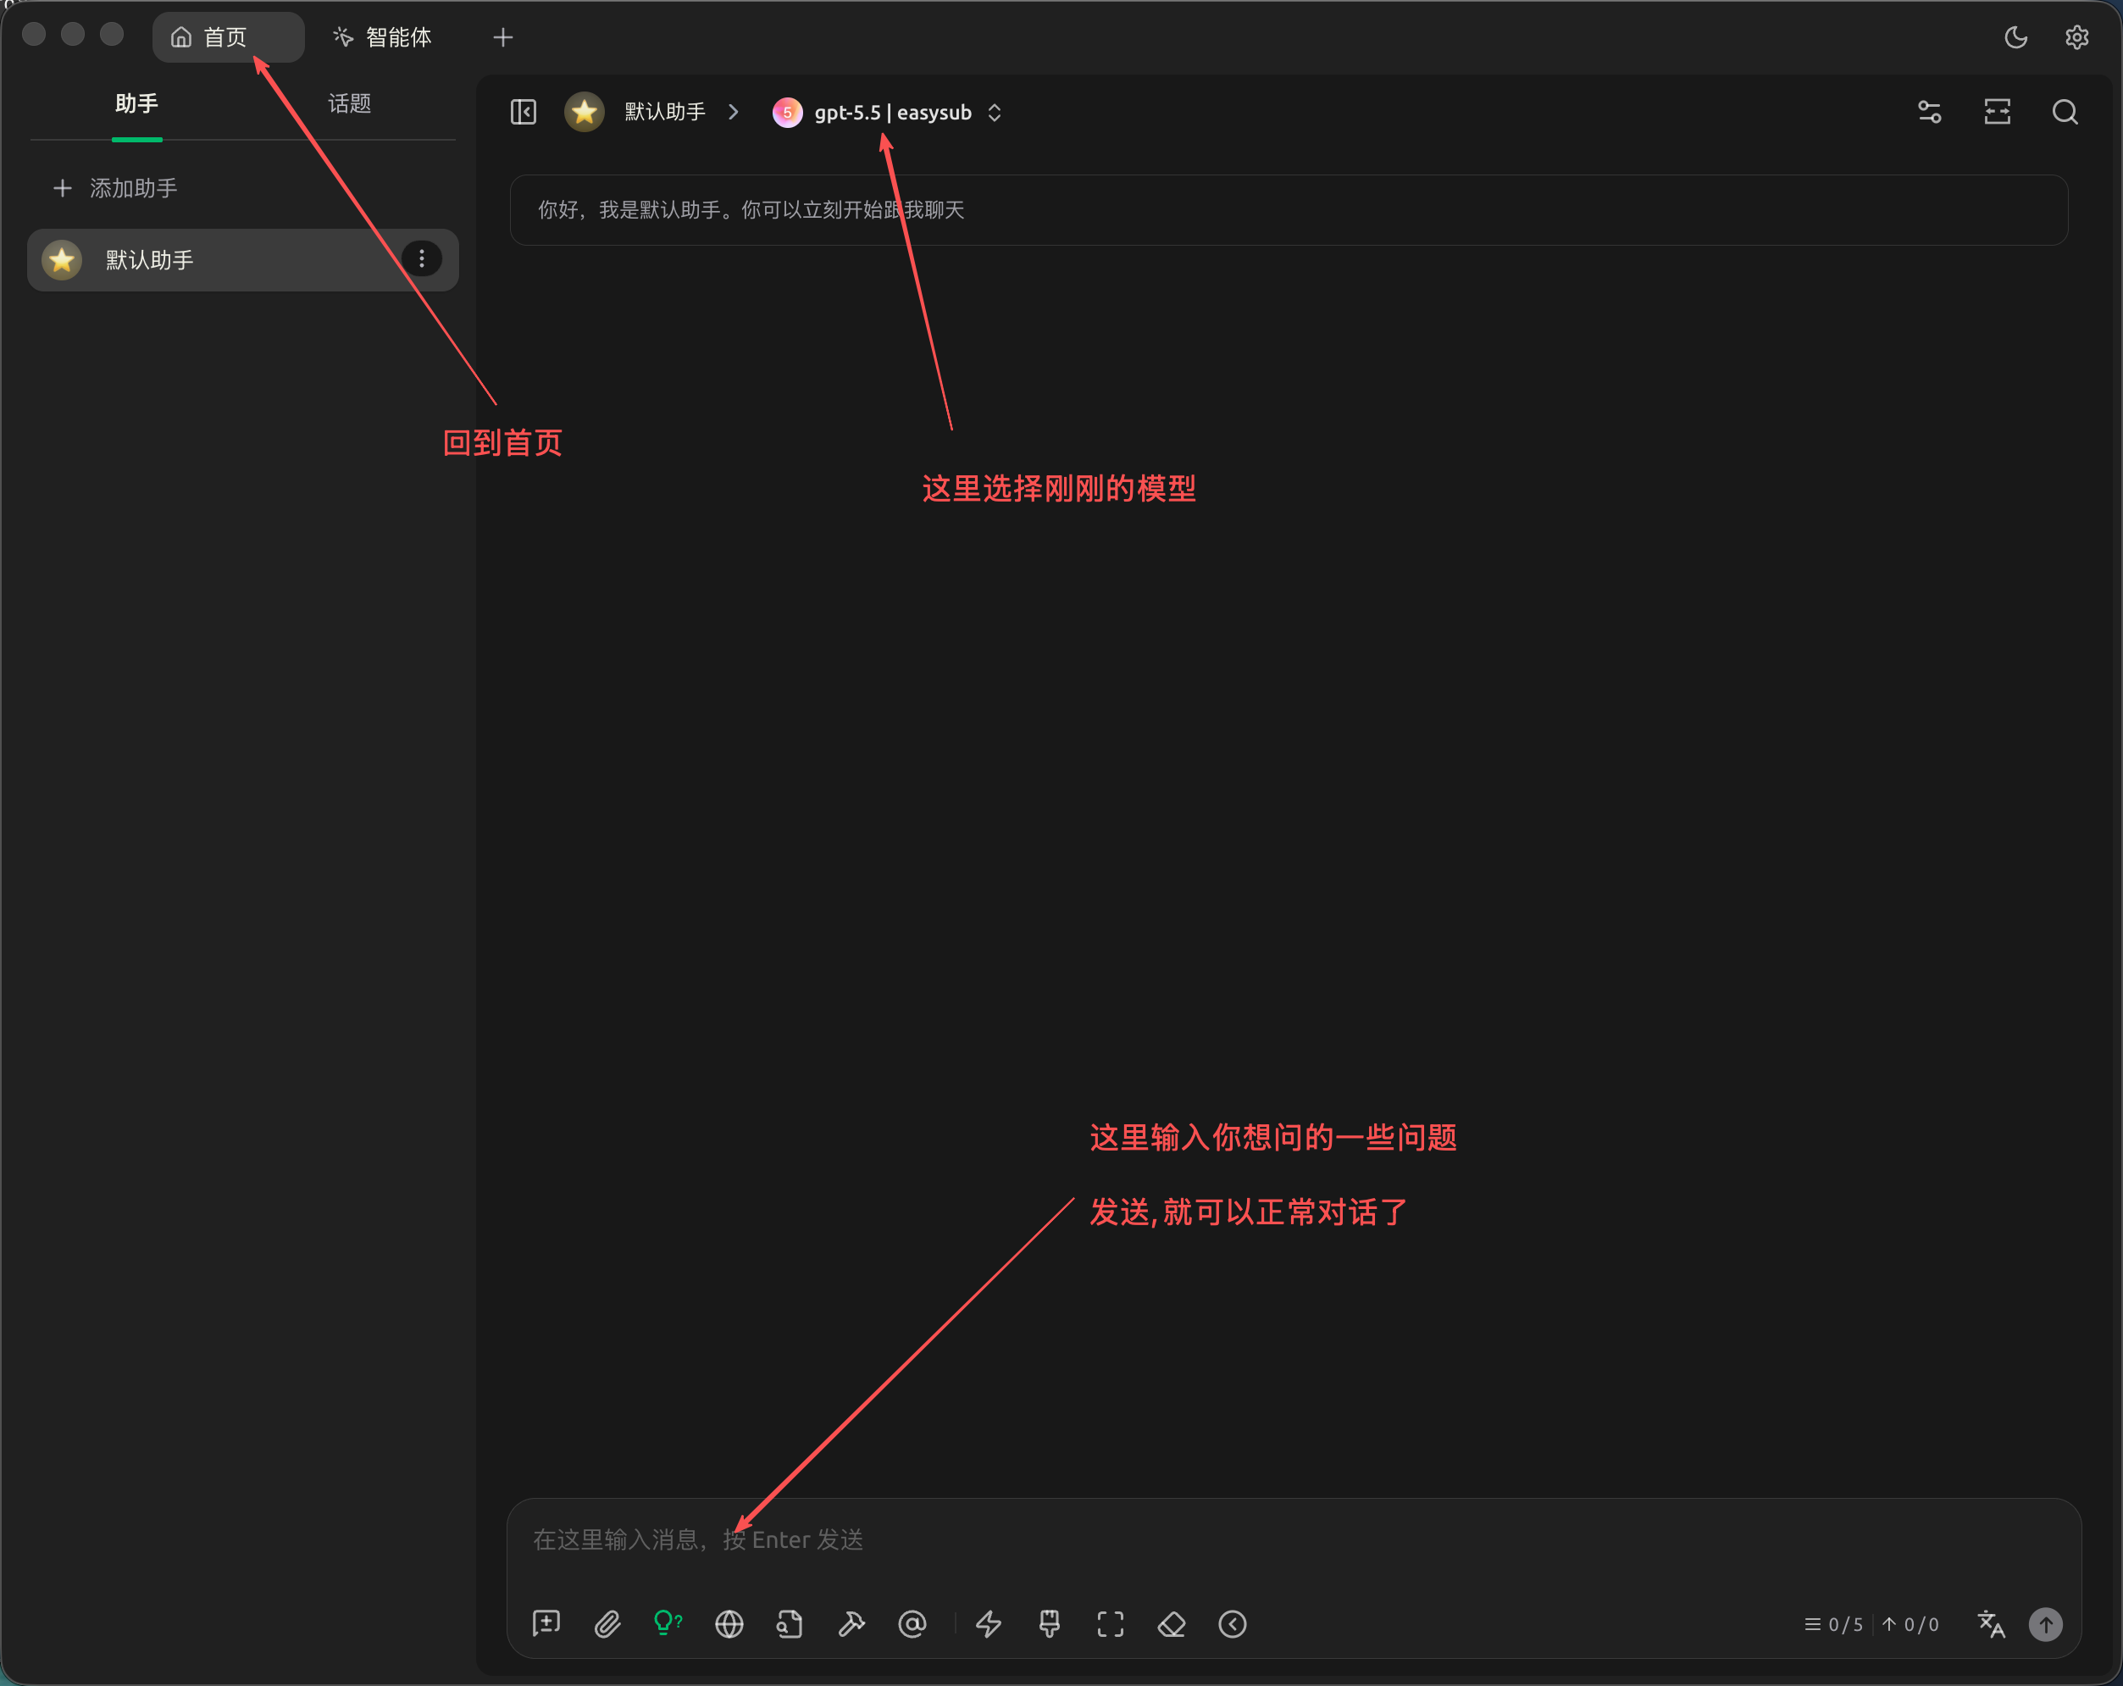Open quick phrases lightning icon

point(989,1623)
